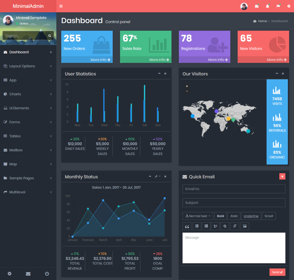
Task: Open the Mailbox sidebar item
Action: (x=28, y=150)
